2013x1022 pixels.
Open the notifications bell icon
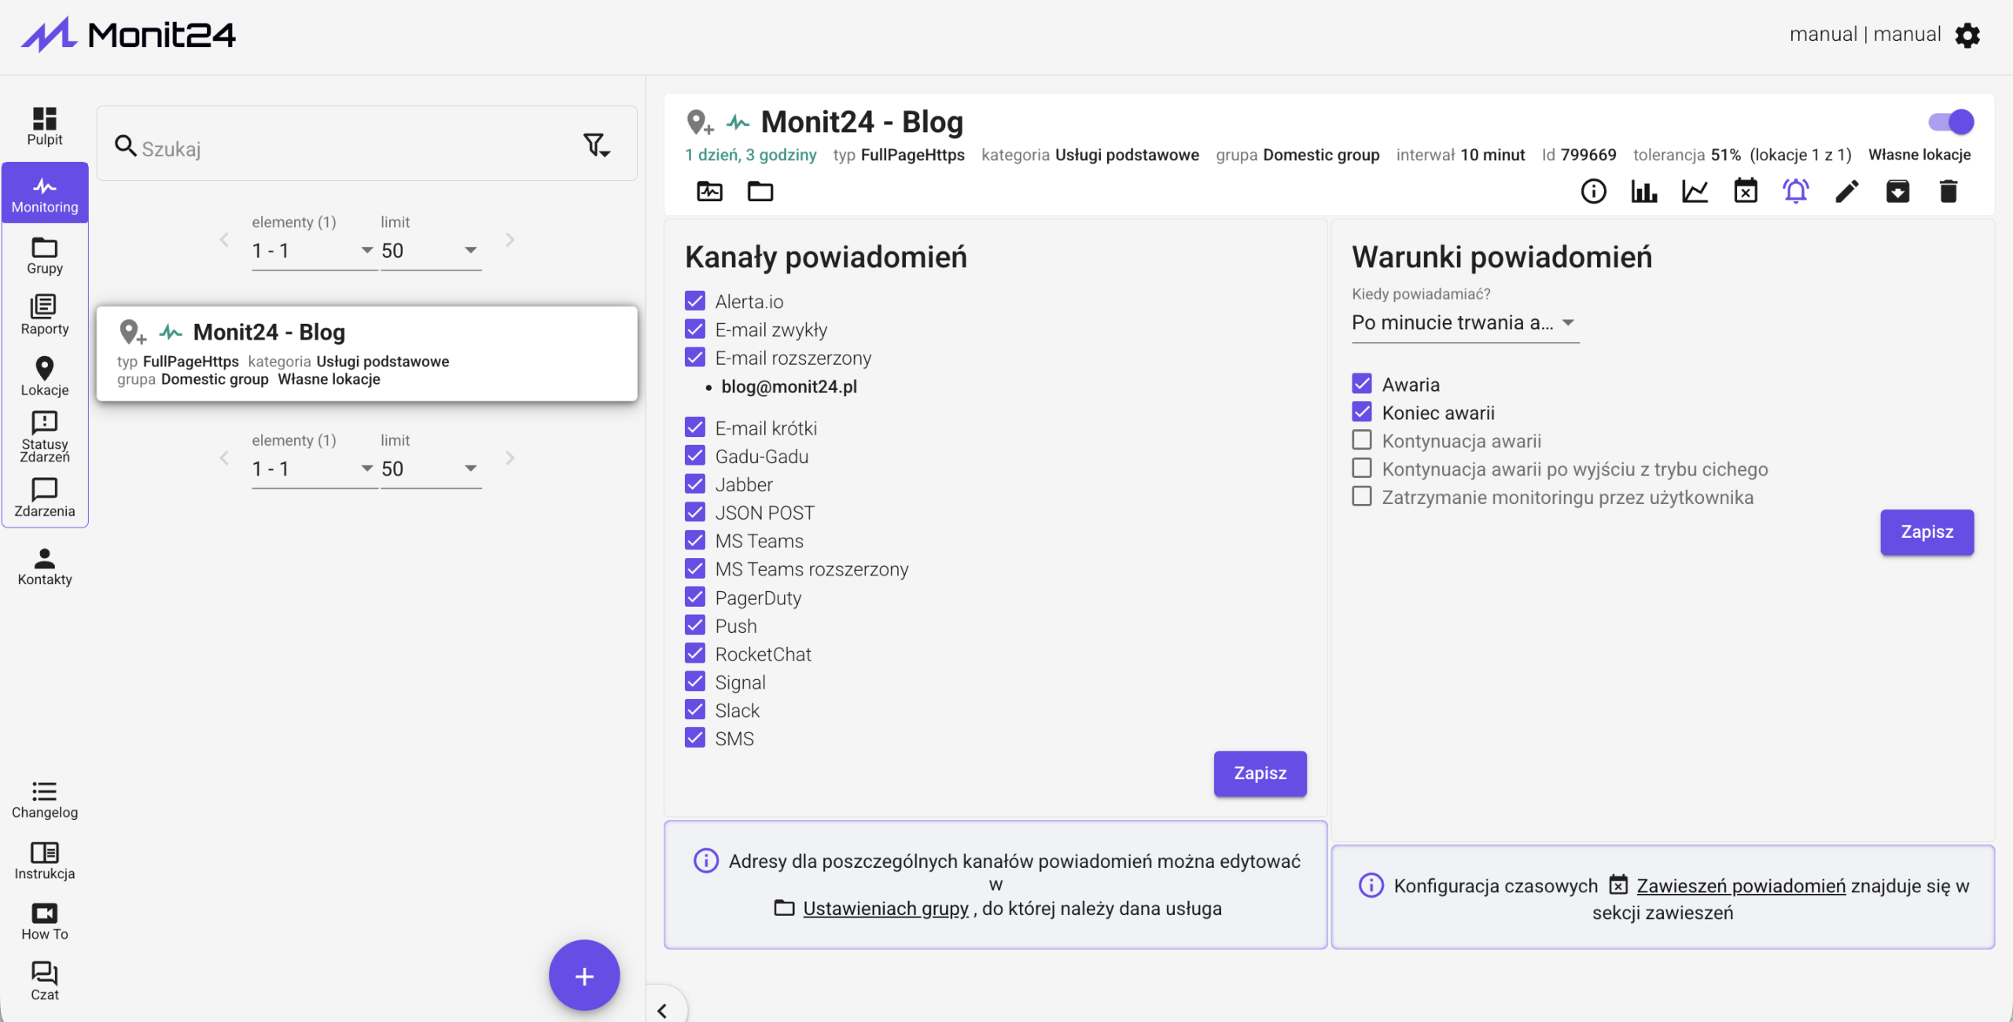(1796, 191)
